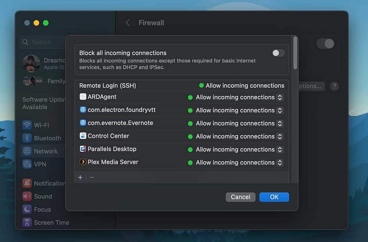This screenshot has height=242, width=368.
Task: Click the OK button
Action: pos(274,197)
